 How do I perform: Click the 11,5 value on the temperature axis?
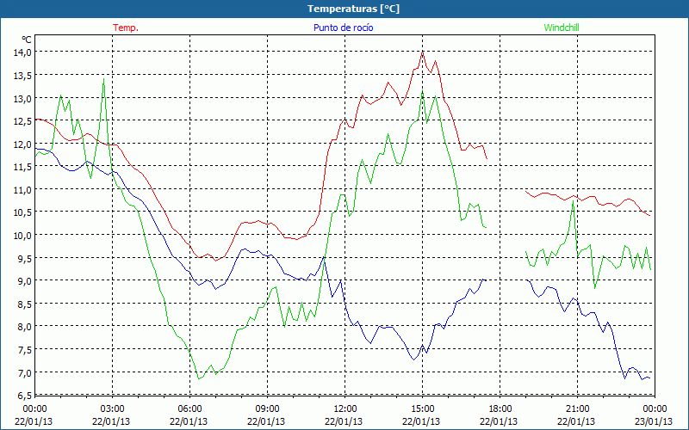pos(23,167)
